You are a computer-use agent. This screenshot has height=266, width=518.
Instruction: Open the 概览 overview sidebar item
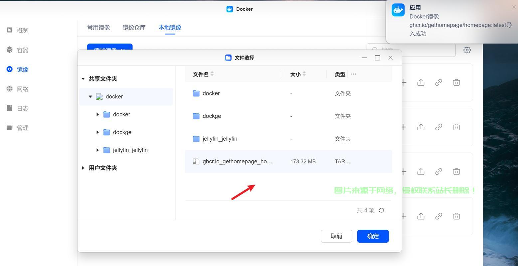point(18,31)
